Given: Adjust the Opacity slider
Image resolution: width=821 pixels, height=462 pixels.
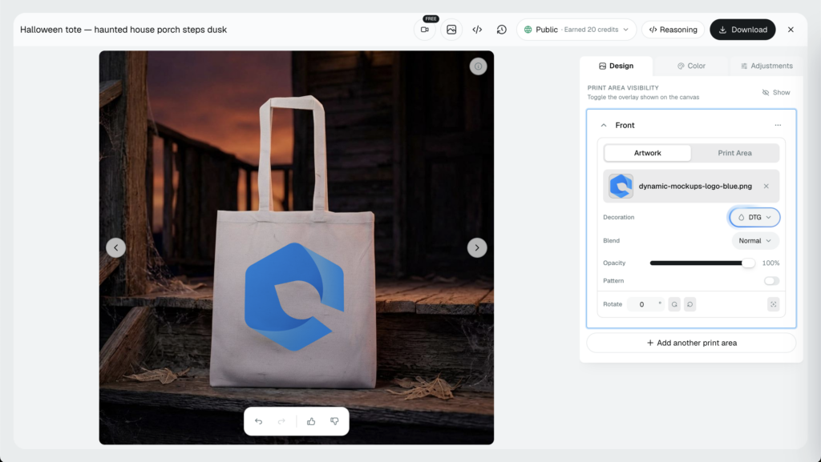Looking at the screenshot, I should click(x=702, y=263).
